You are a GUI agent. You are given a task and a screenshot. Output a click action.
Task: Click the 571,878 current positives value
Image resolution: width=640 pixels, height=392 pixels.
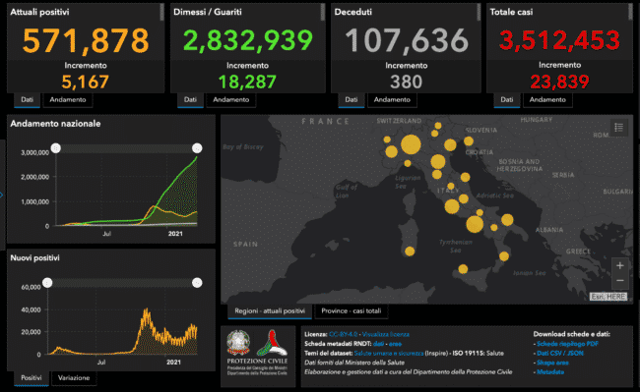coord(86,40)
